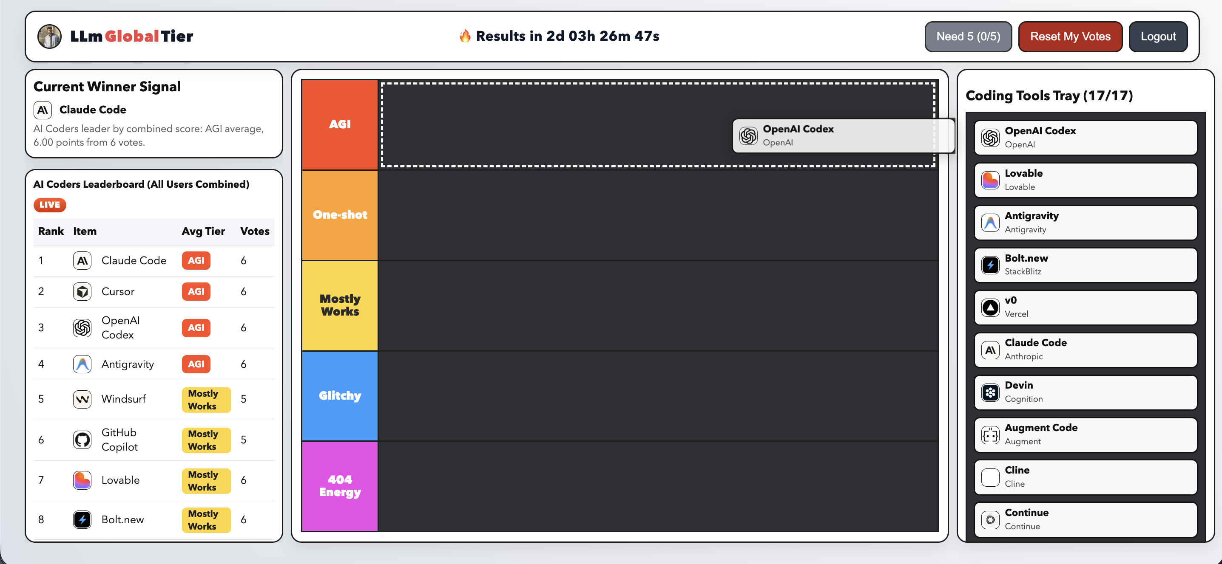
Task: Click the Logout button
Action: tap(1158, 36)
